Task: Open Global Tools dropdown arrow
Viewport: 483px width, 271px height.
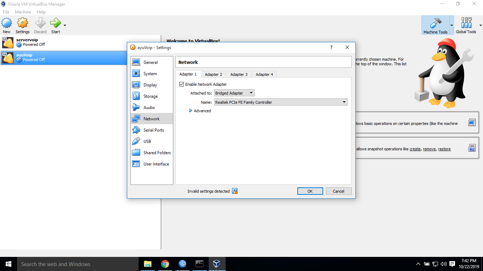Action: [x=480, y=25]
